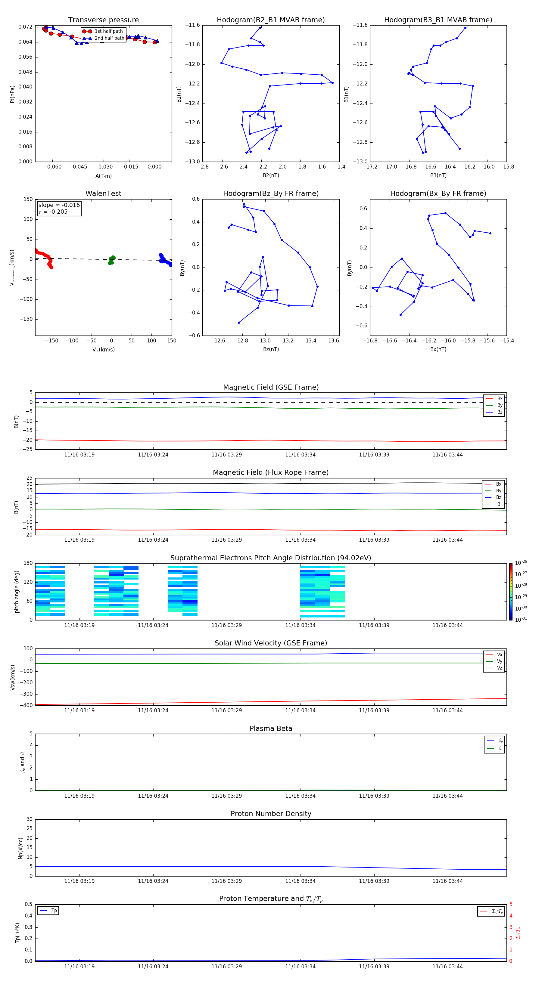Click the Plasma Beta legend box
Screen dimensions: 542x993
pyautogui.click(x=494, y=744)
